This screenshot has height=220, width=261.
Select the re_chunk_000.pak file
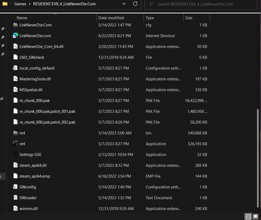pyautogui.click(x=35, y=101)
